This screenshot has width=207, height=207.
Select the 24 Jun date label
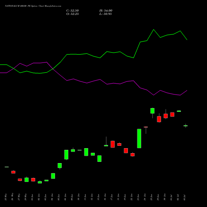coord(145,197)
